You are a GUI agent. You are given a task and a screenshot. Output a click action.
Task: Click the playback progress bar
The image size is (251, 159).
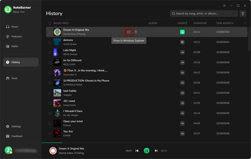tap(146, 143)
